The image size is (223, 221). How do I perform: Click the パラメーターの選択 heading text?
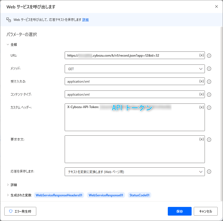click(22, 34)
